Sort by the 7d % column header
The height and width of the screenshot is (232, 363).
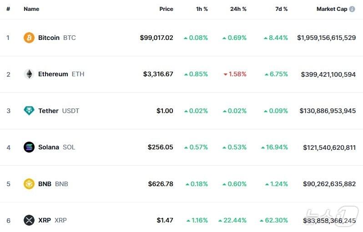pyautogui.click(x=281, y=9)
